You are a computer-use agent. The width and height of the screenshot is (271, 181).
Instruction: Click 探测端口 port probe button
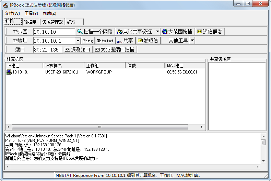[x=78, y=49]
